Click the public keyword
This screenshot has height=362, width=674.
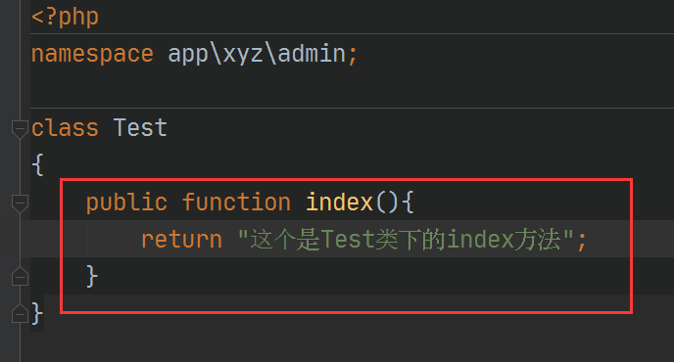tap(126, 202)
